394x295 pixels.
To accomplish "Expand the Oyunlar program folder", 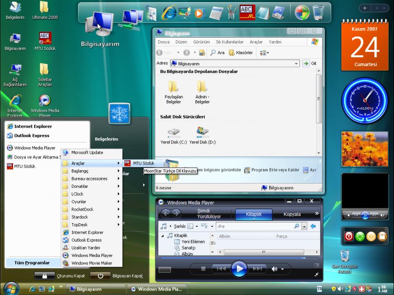I will point(92,201).
